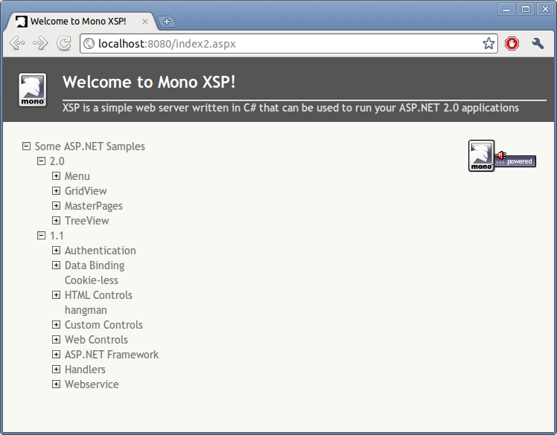Image resolution: width=557 pixels, height=435 pixels.
Task: Open the Cookie-less sample link
Action: coord(92,280)
